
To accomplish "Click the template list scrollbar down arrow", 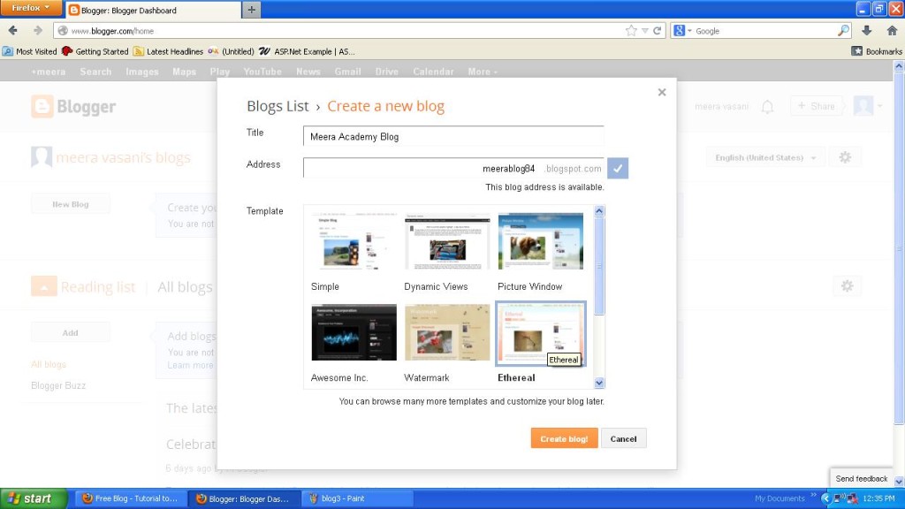I will click(x=600, y=384).
